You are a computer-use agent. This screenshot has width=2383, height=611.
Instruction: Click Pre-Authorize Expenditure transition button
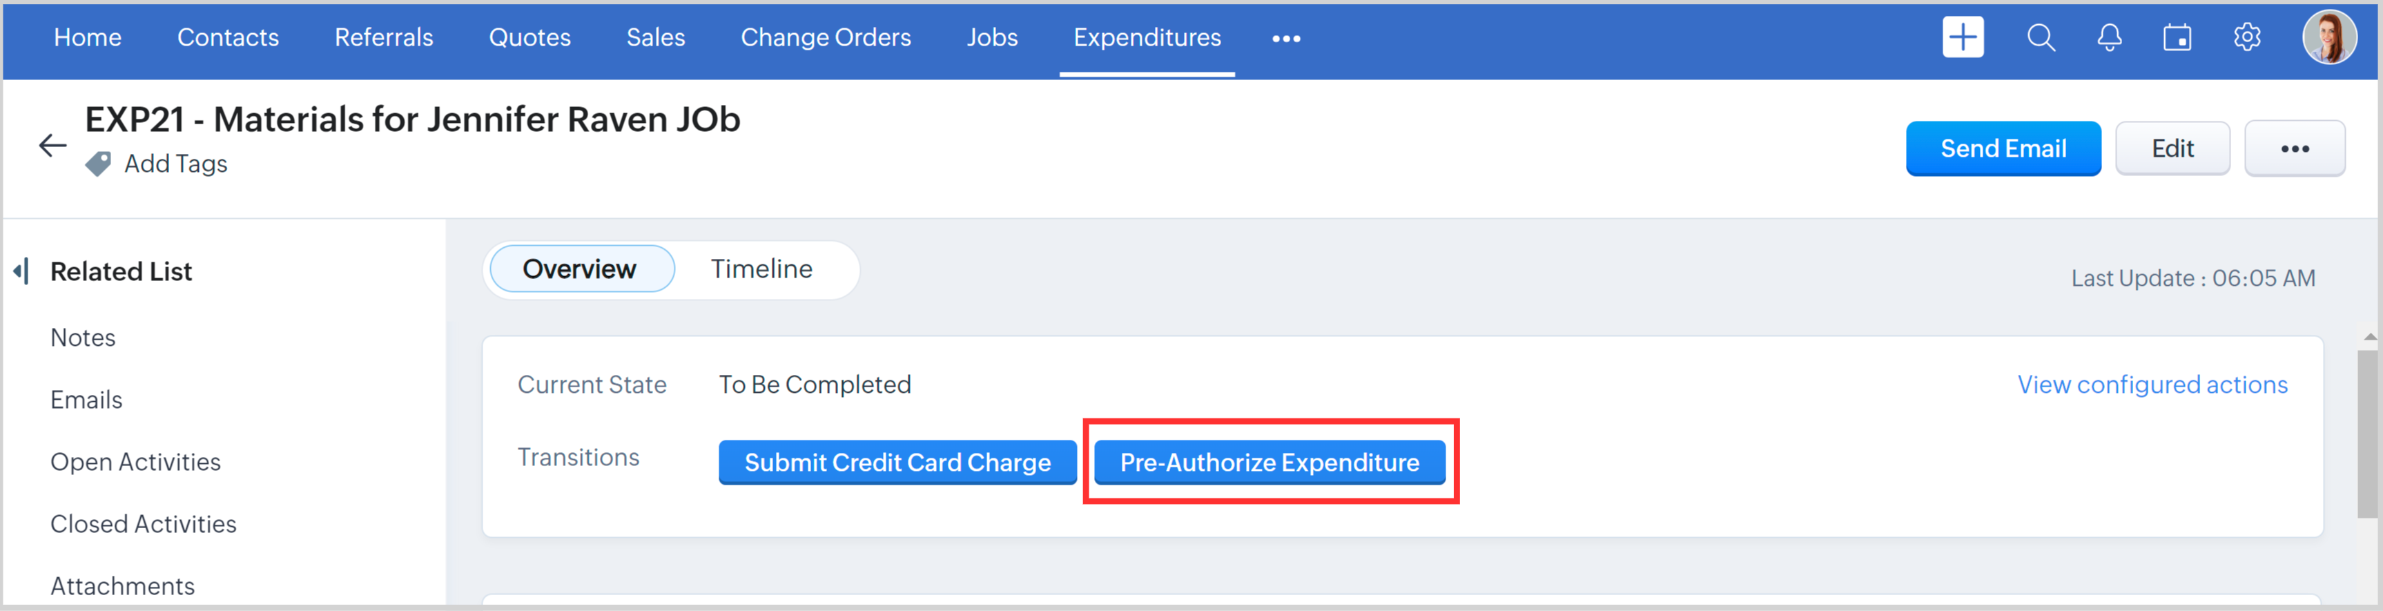(1270, 462)
